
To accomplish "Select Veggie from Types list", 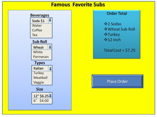I will pyautogui.click(x=39, y=82).
